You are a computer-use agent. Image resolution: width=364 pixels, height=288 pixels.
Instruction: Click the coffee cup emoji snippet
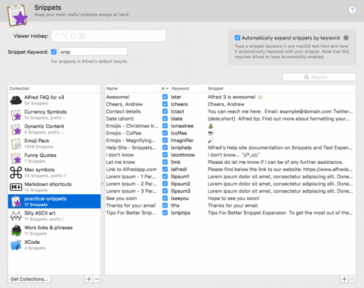click(210, 133)
